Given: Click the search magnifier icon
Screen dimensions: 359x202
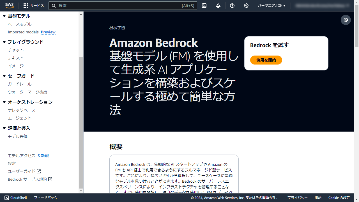Looking at the screenshot, I should tap(54, 6).
